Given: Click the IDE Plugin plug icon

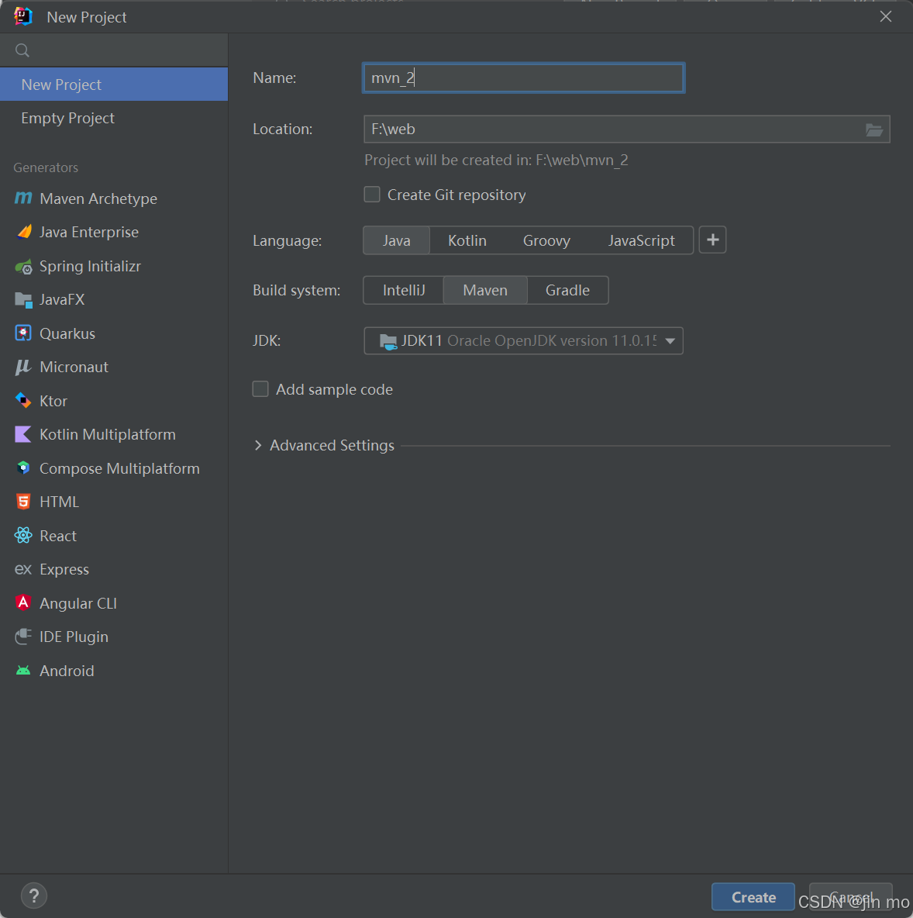Looking at the screenshot, I should click(22, 637).
